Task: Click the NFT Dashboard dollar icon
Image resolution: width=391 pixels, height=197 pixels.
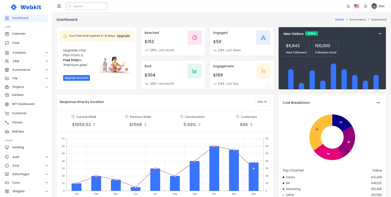Action: click(x=7, y=104)
